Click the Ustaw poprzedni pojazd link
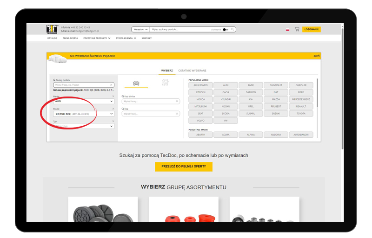 pos(84,90)
